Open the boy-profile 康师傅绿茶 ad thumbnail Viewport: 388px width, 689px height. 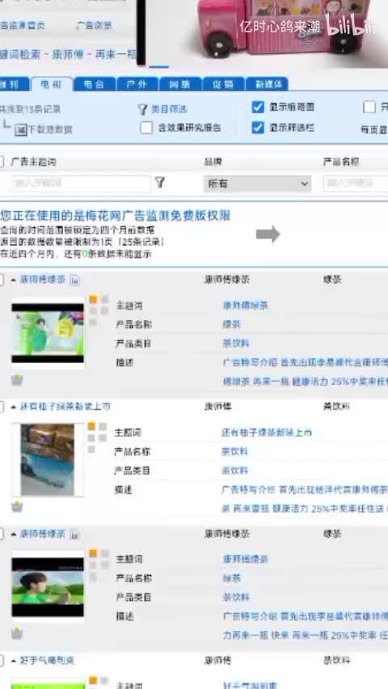[x=48, y=587]
